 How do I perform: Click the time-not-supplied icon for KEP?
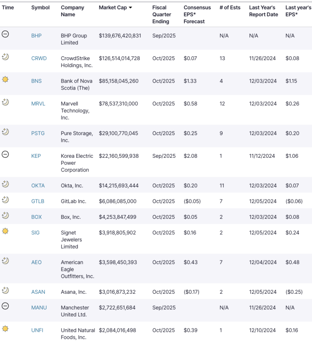[x=5, y=154]
